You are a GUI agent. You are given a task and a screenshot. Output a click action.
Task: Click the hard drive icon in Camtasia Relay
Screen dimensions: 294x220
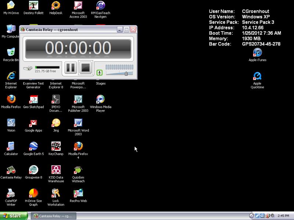click(28, 68)
